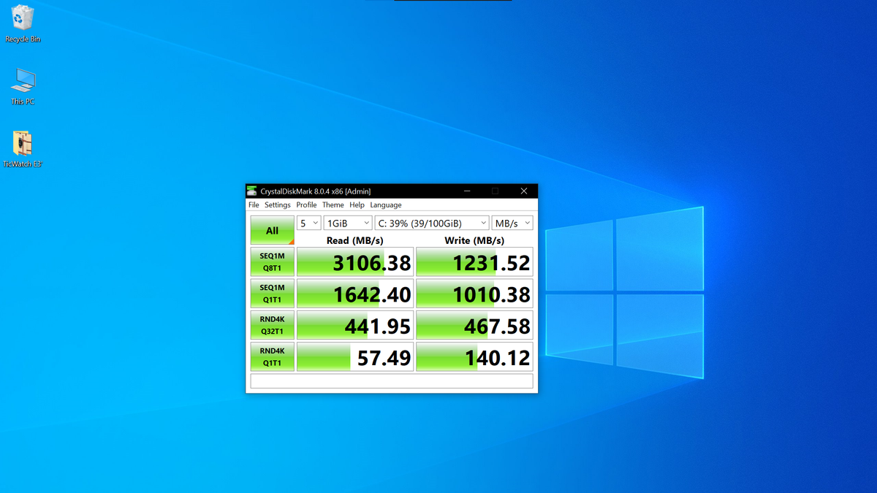Expand the MB/s unit dropdown

pos(512,223)
